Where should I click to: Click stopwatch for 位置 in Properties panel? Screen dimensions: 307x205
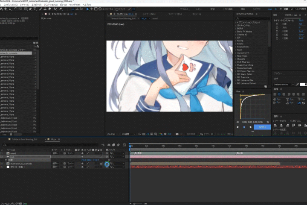(x=277, y=24)
